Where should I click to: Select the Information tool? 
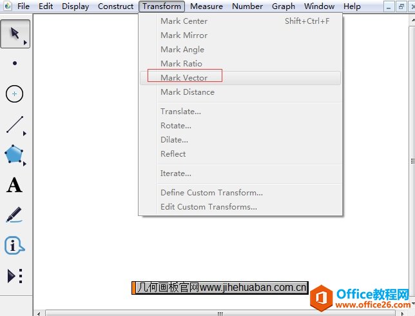tap(14, 245)
